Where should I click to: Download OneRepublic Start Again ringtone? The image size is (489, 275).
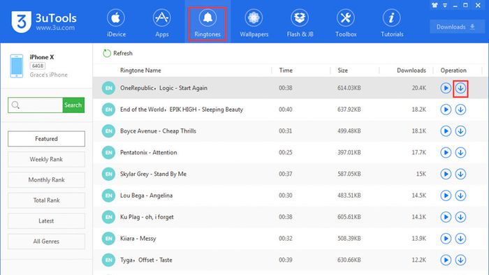pyautogui.click(x=460, y=89)
